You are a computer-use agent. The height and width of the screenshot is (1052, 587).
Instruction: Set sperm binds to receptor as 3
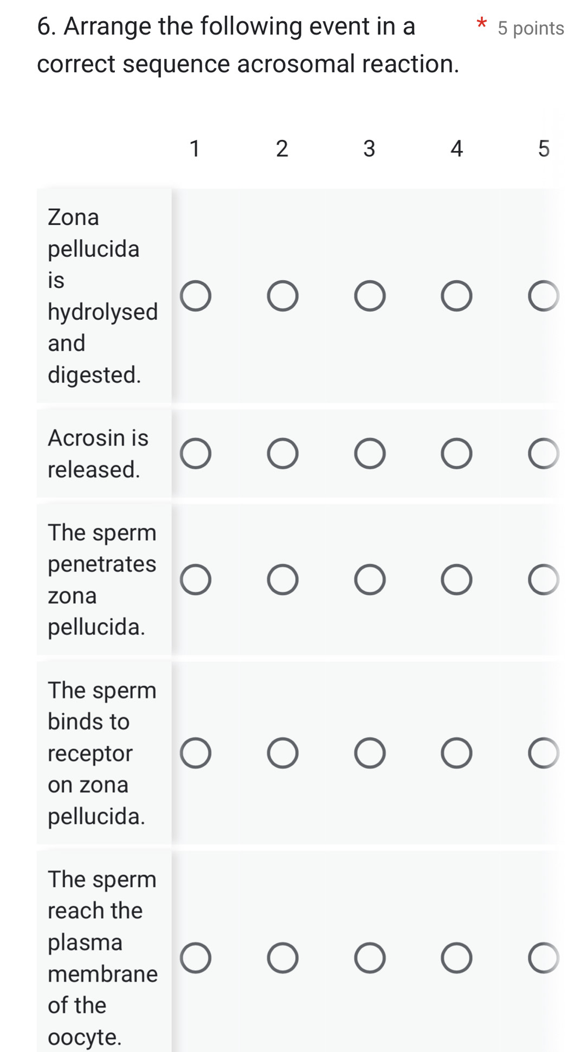[370, 753]
